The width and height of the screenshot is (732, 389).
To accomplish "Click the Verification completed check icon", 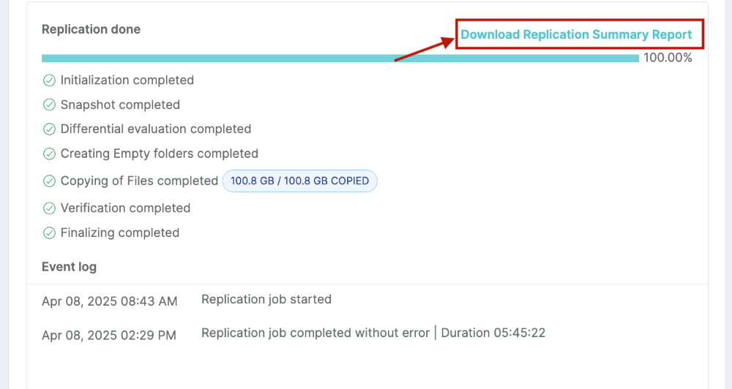I will 49,208.
